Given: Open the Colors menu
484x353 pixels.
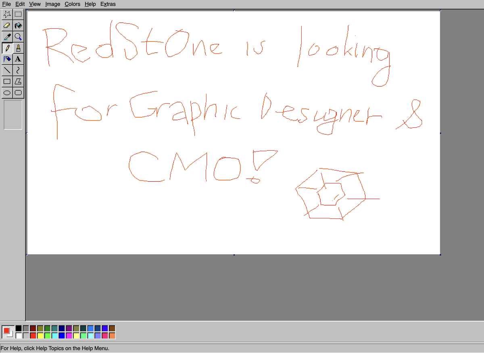Looking at the screenshot, I should pyautogui.click(x=73, y=4).
